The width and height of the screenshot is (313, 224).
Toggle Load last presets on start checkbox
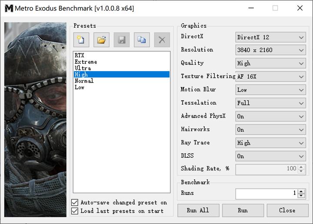point(75,211)
